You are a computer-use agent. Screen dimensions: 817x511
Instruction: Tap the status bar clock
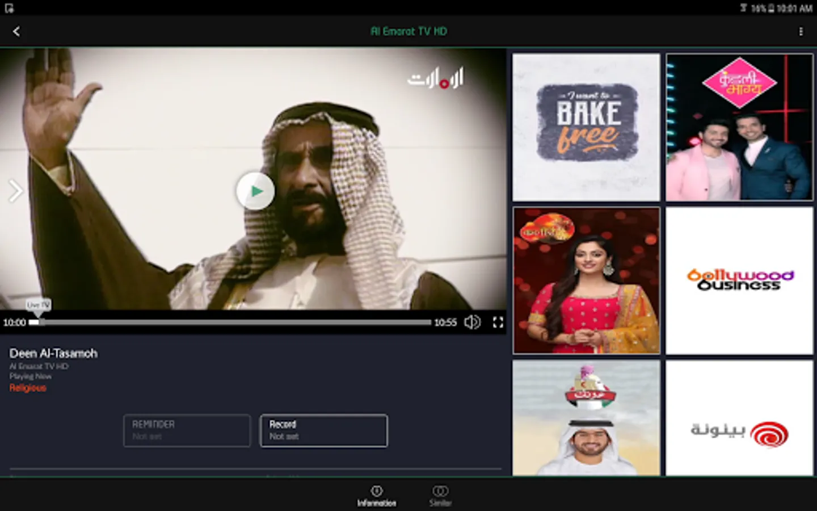pos(794,8)
